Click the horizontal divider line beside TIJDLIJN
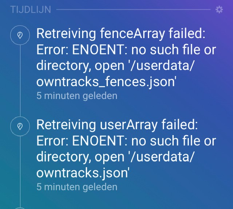The width and height of the screenshot is (233, 209). click(x=133, y=9)
